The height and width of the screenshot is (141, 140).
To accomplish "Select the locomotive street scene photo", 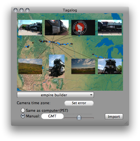I will [30, 28].
